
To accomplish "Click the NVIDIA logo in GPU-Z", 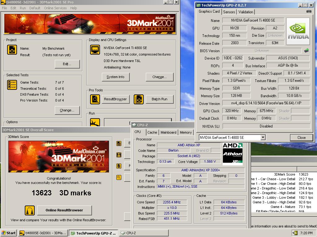I will pyautogui.click(x=298, y=31).
